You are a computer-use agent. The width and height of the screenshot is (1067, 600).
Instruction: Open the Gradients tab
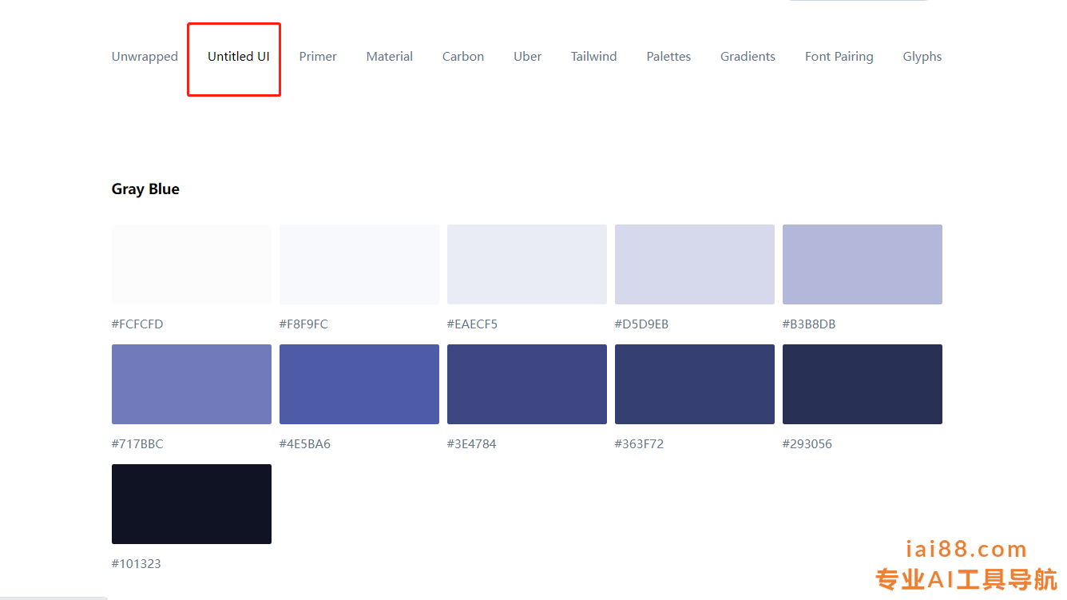point(748,57)
